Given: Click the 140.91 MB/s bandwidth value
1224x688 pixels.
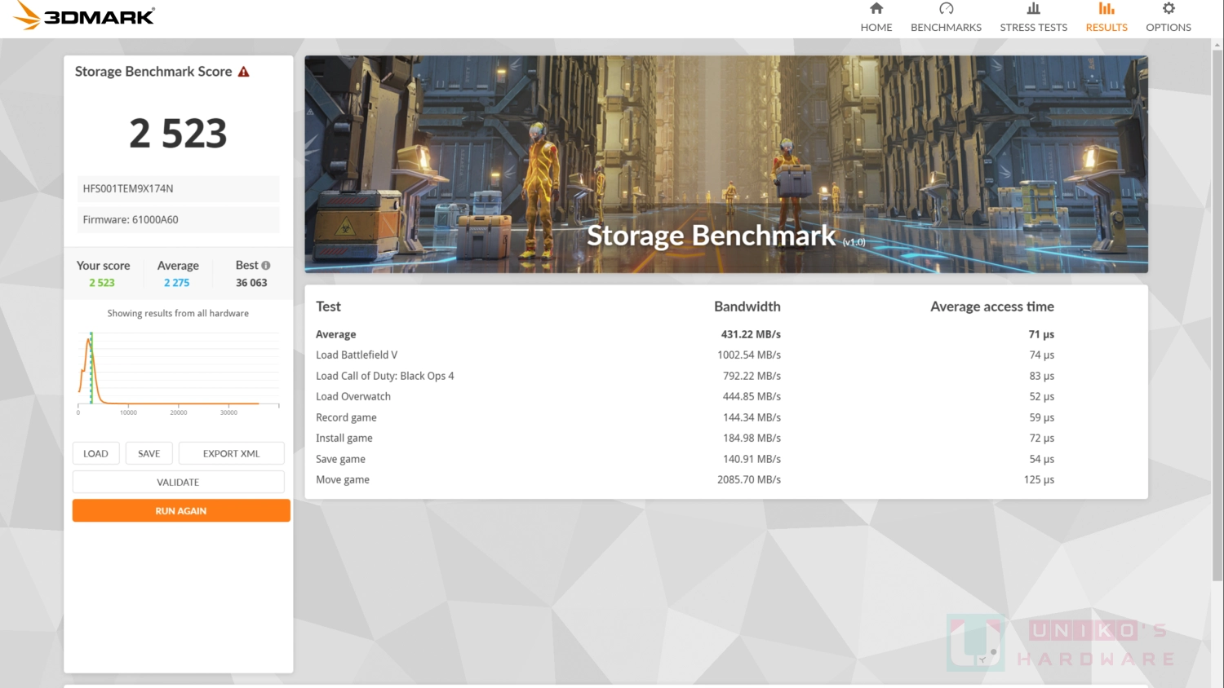Looking at the screenshot, I should tap(752, 459).
